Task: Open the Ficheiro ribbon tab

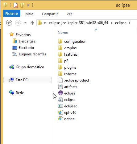Action: coord(12,14)
